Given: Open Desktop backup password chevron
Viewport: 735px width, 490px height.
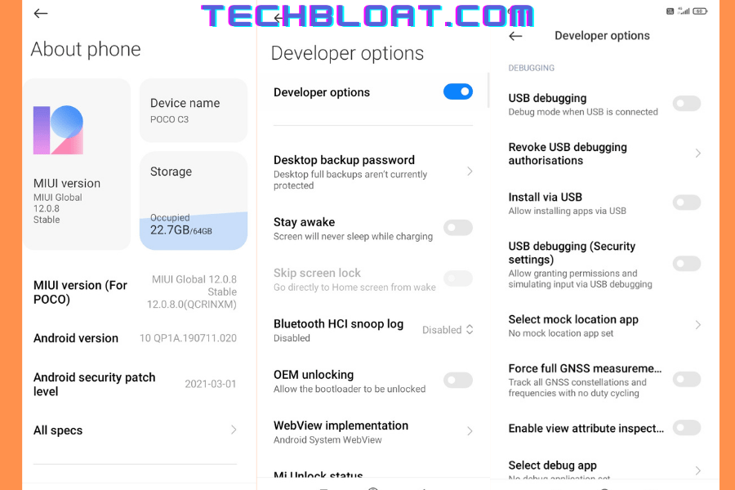Looking at the screenshot, I should (x=470, y=171).
